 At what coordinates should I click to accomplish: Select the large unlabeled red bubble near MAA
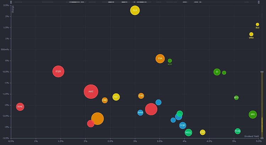click(x=151, y=109)
